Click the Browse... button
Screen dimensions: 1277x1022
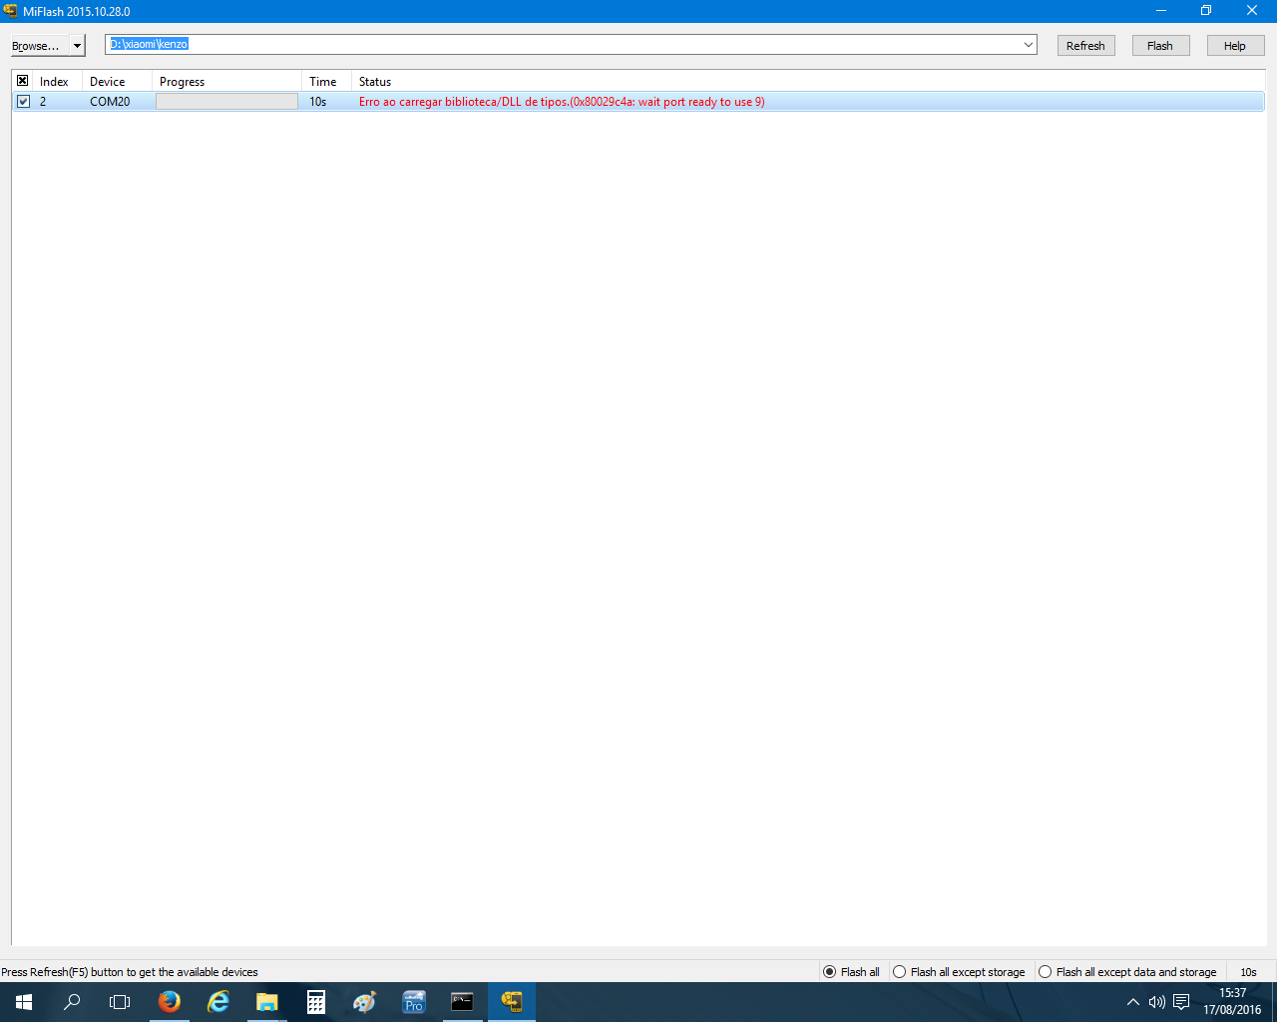(40, 46)
